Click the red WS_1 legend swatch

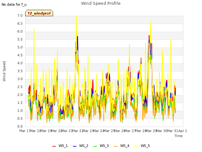tap(54, 146)
